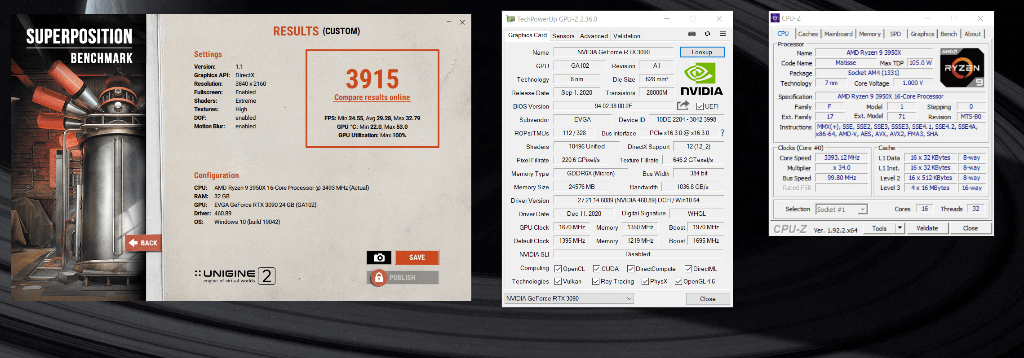Click the Driver Version field in GPU-Z
Viewport: 1024px width, 358px height.
638,200
